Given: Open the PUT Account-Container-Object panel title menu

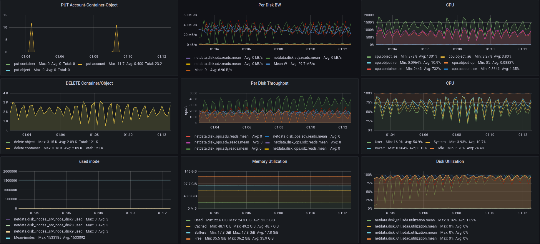Looking at the screenshot, I should 89,5.
